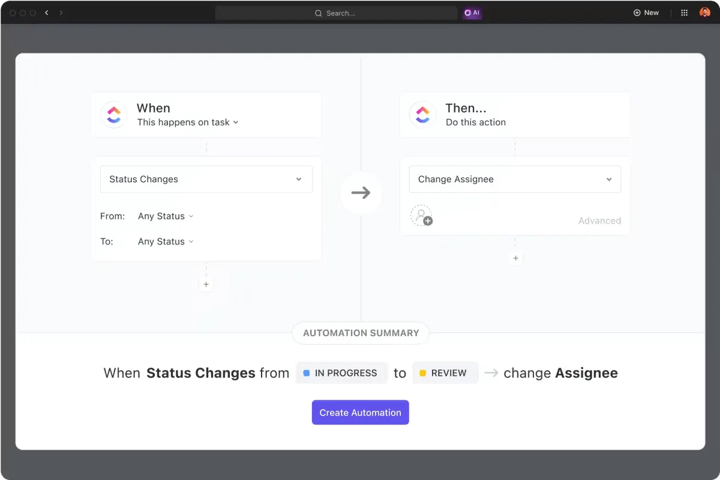Go forward with the right arrow
720x480 pixels.
pyautogui.click(x=61, y=13)
